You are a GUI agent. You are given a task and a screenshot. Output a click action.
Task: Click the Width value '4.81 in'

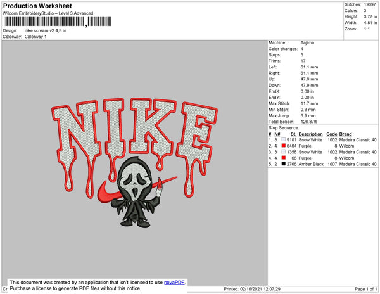point(370,23)
